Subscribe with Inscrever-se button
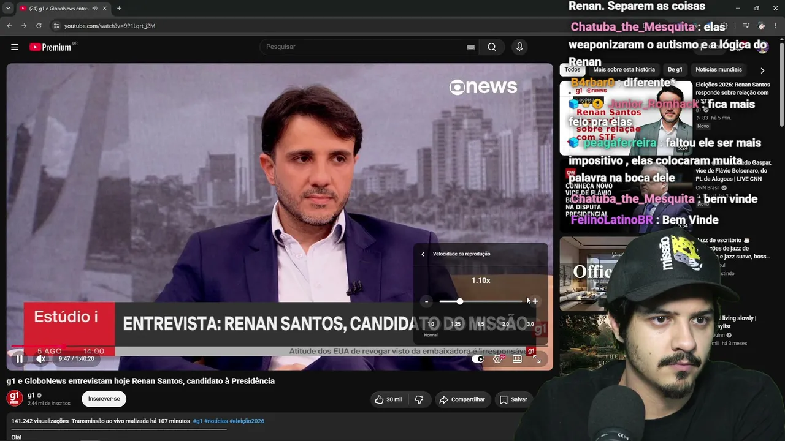Viewport: 785px width, 441px height. click(104, 399)
